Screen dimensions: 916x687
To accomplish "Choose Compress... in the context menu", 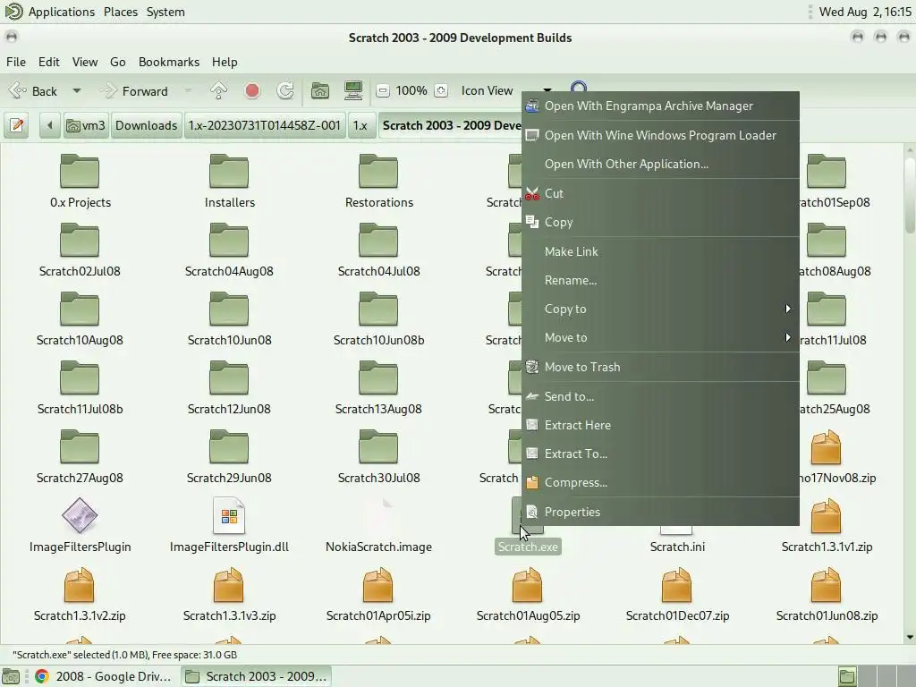I will coord(660,482).
